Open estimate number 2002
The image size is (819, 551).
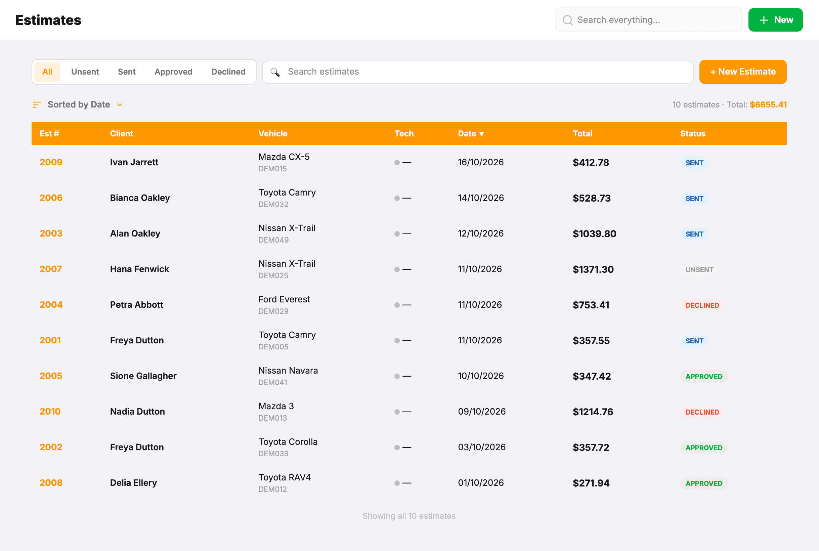pos(51,447)
